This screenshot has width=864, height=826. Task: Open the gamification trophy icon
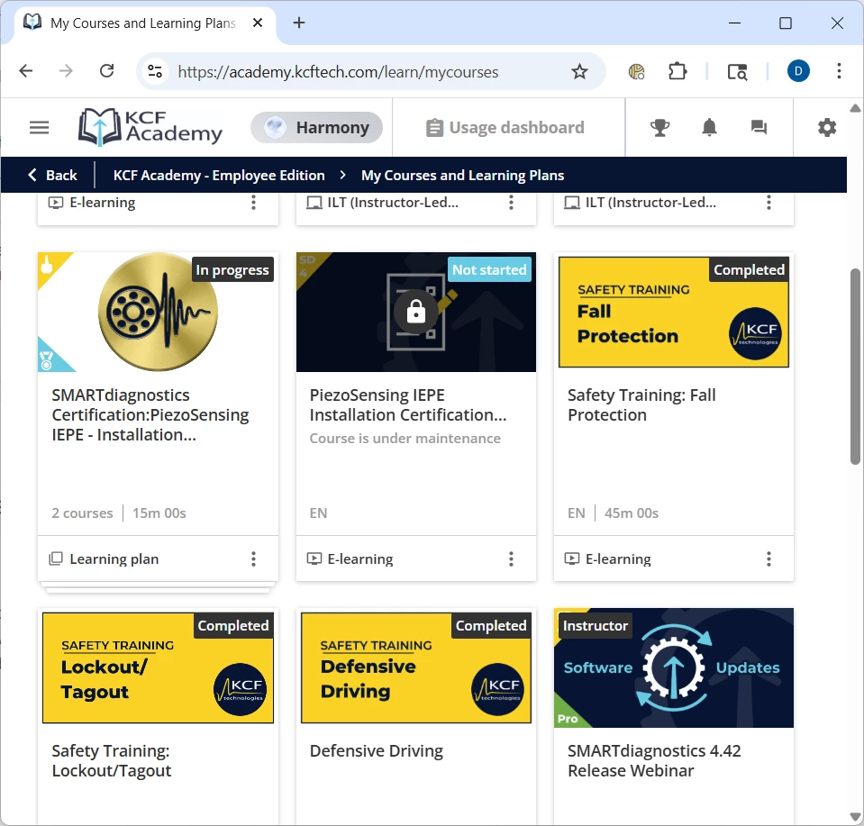[659, 127]
